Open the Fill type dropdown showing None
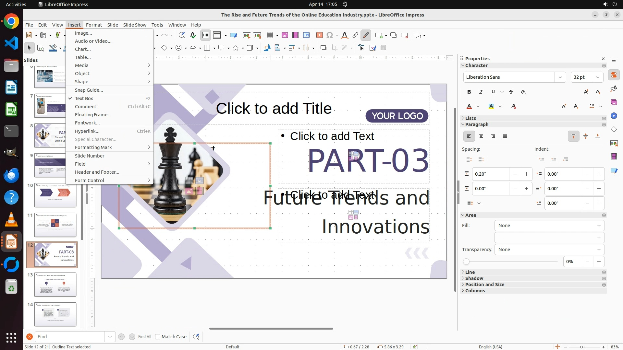 point(549,226)
